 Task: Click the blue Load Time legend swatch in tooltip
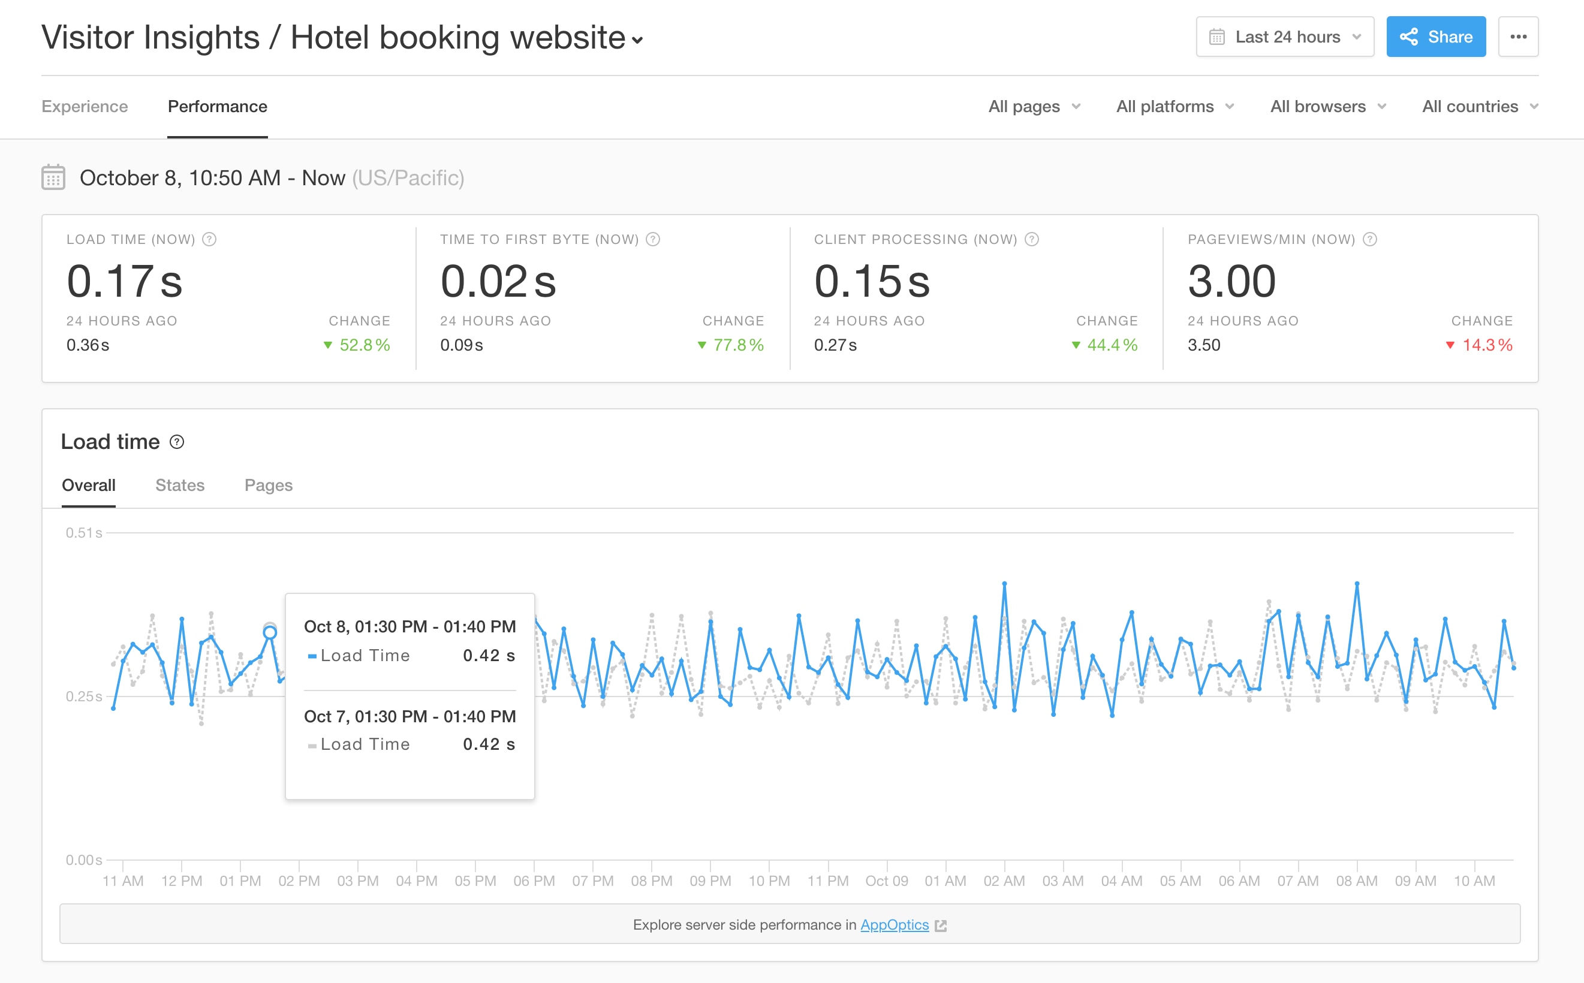pos(312,656)
